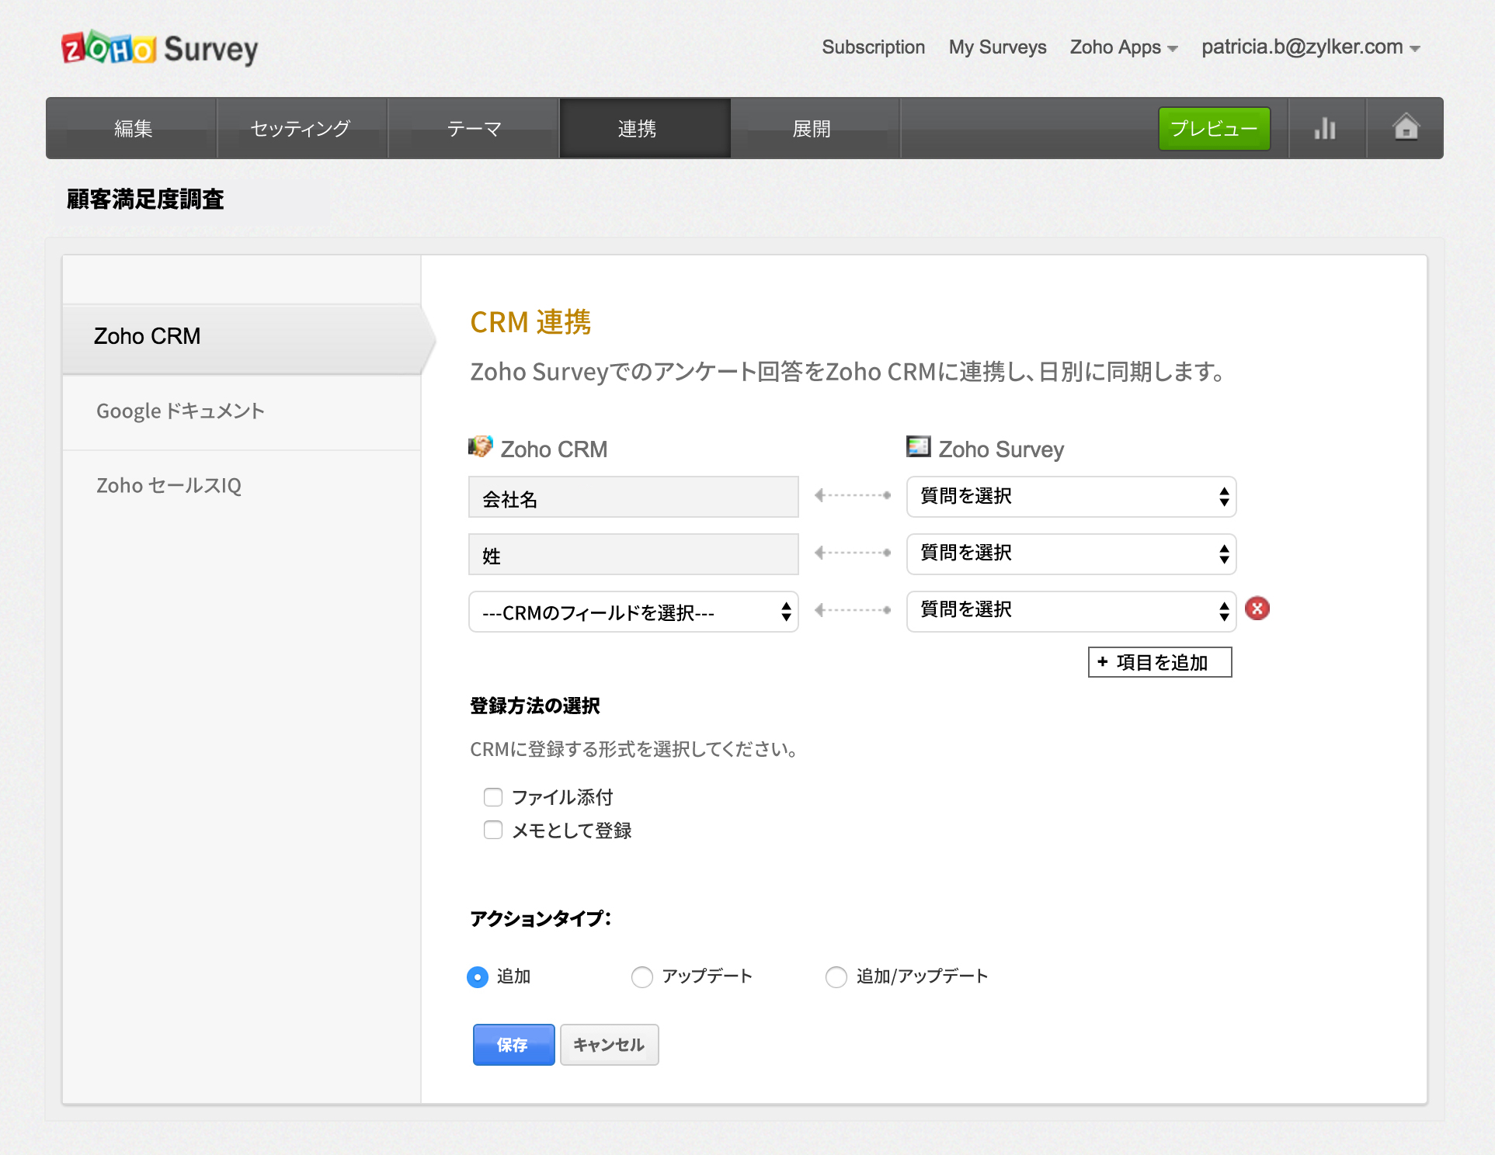Click the Zoho Survey column icon
This screenshot has height=1155, width=1495.
919,446
